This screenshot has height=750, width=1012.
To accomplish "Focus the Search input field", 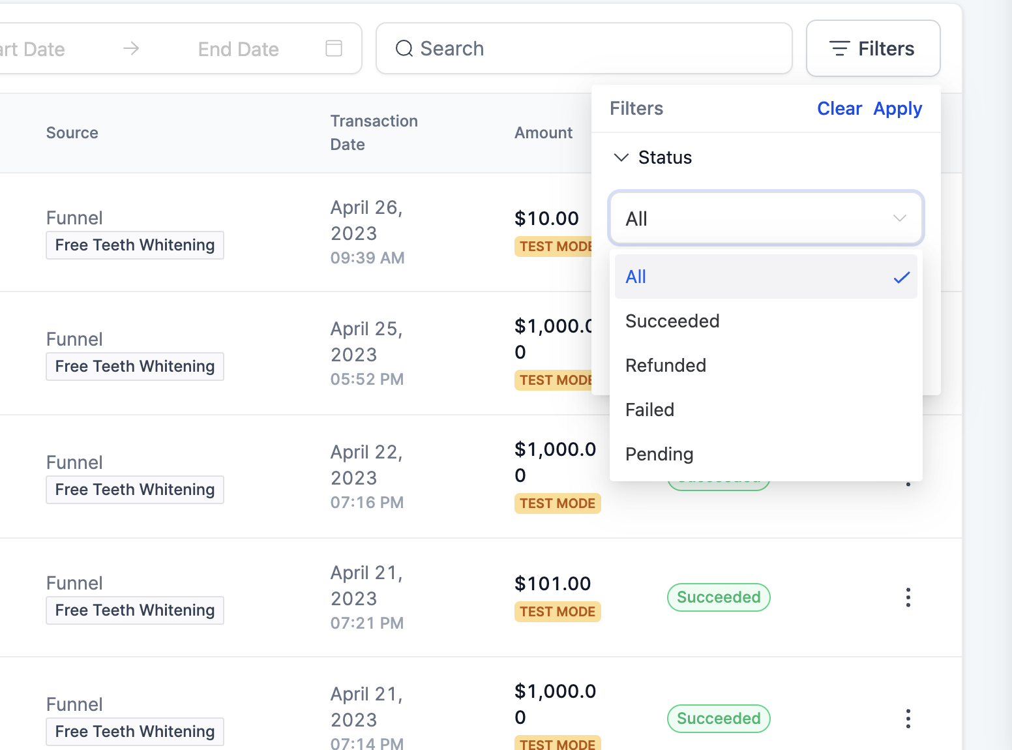I will coord(584,48).
